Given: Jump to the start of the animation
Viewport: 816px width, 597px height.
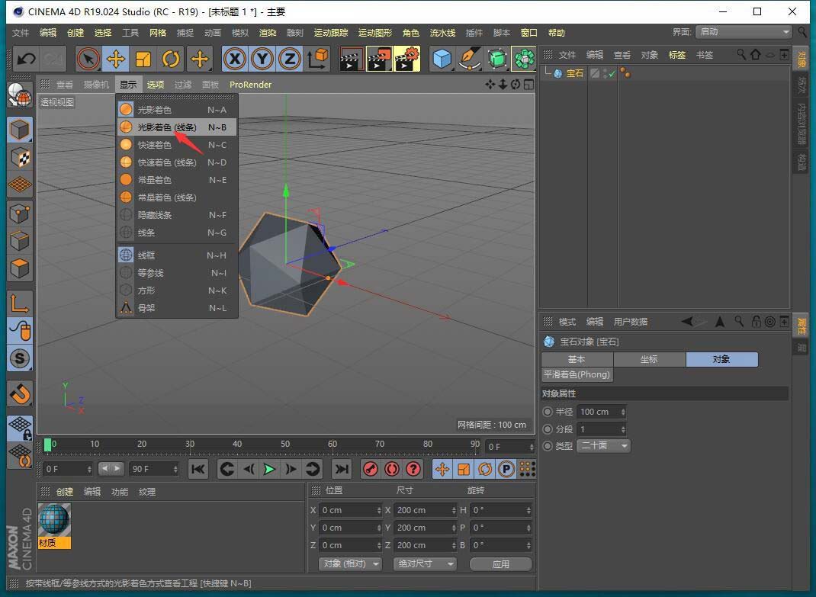Looking at the screenshot, I should (198, 470).
